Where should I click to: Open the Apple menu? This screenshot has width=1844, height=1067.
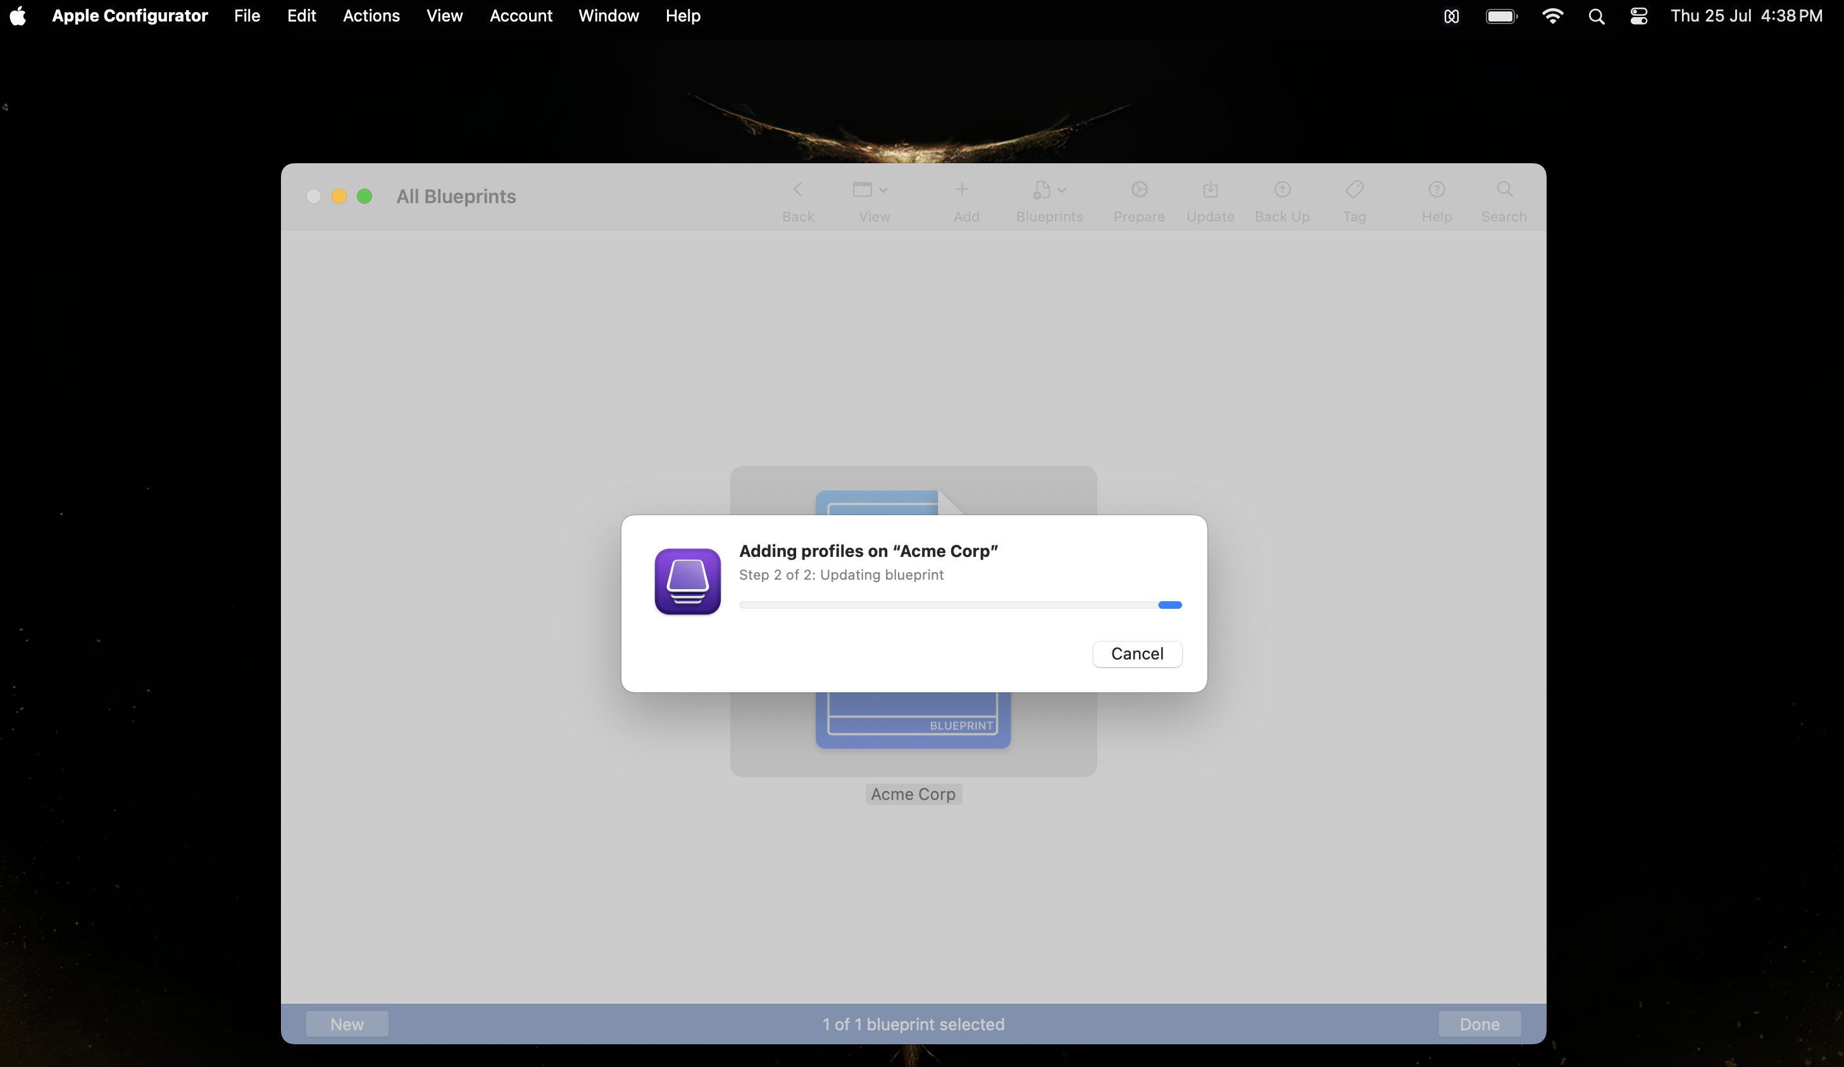pos(18,15)
